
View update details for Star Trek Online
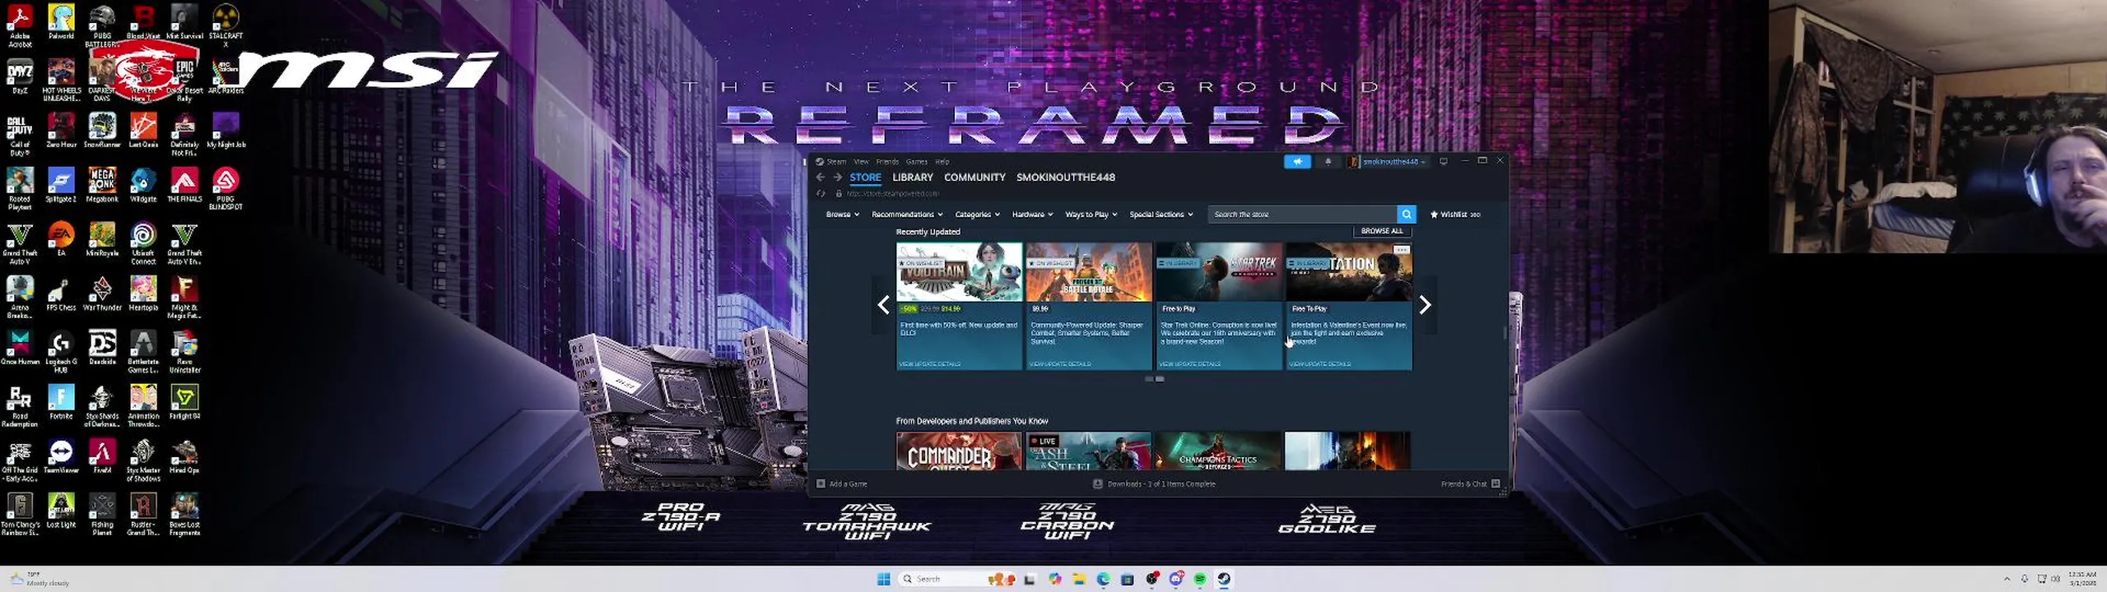pyautogui.click(x=1189, y=364)
